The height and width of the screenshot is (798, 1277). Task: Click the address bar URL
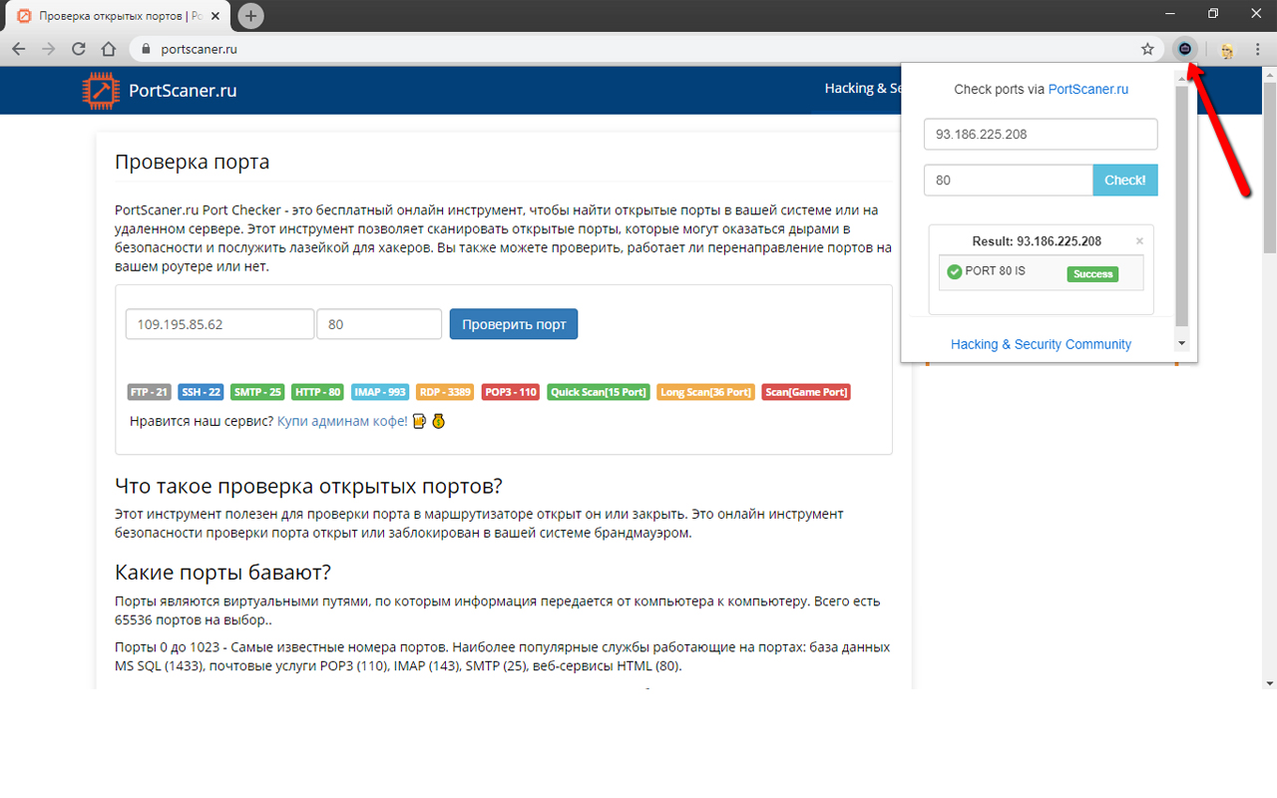(199, 49)
